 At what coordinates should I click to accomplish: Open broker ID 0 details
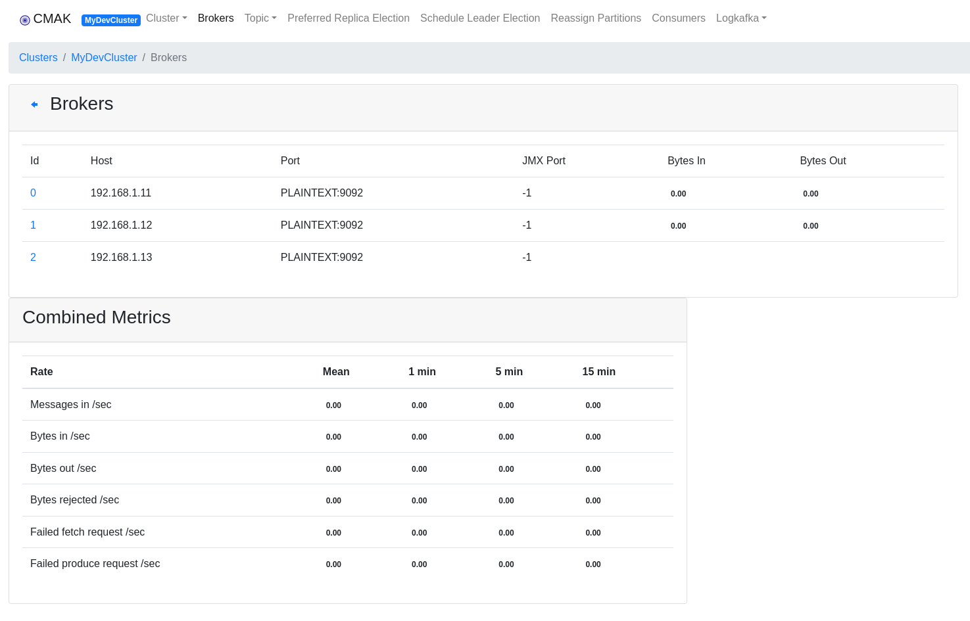pos(33,193)
